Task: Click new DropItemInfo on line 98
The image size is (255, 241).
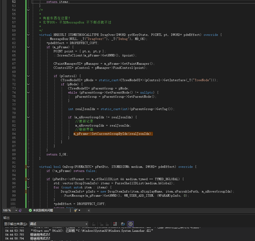Action: click(x=115, y=192)
